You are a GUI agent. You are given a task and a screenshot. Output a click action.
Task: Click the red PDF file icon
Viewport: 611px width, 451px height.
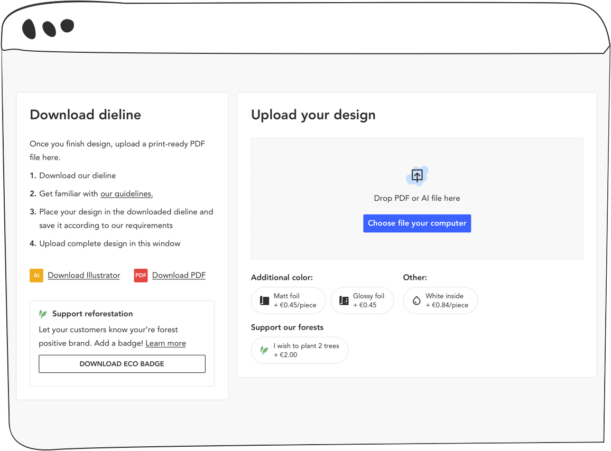tap(141, 275)
